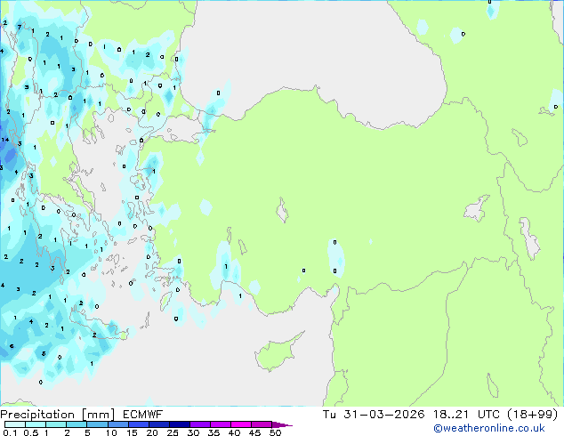Click the "(18+99)" forecast step text
564x436 pixels.
[x=533, y=415]
